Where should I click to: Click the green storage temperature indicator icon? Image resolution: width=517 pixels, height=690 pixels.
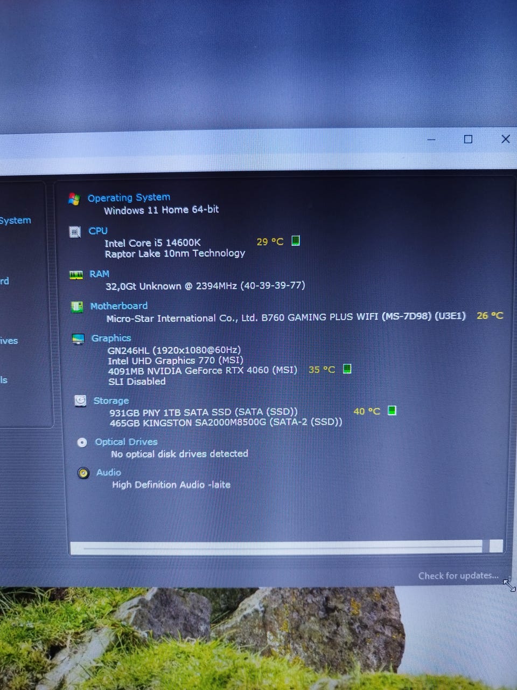click(x=392, y=410)
